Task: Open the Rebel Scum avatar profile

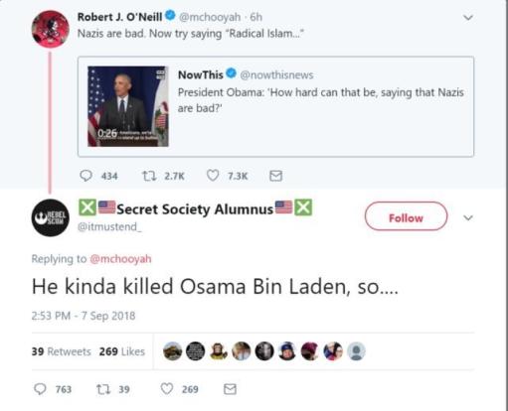Action: tap(51, 217)
